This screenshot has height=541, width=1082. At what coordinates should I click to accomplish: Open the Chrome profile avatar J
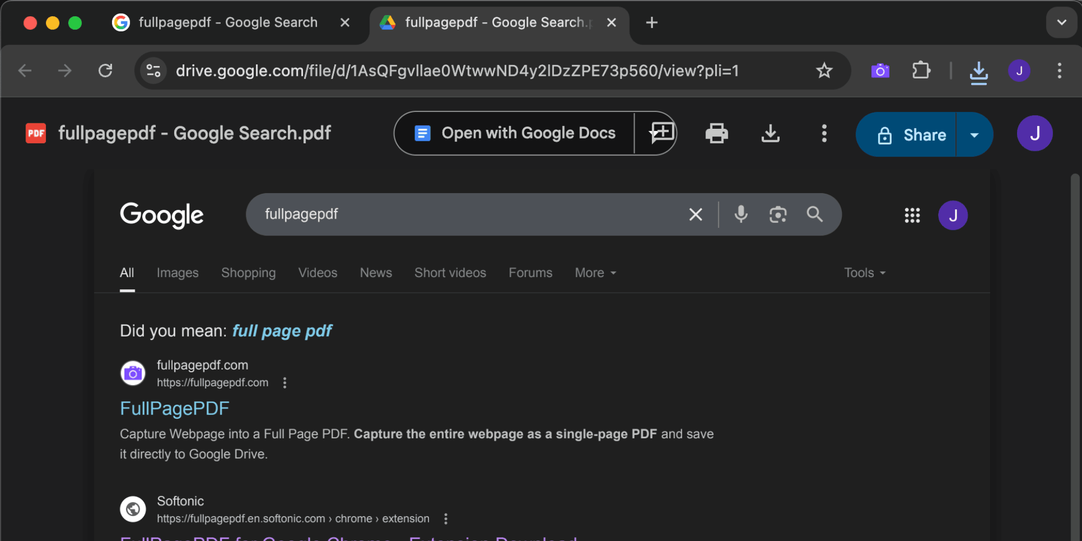coord(1019,70)
